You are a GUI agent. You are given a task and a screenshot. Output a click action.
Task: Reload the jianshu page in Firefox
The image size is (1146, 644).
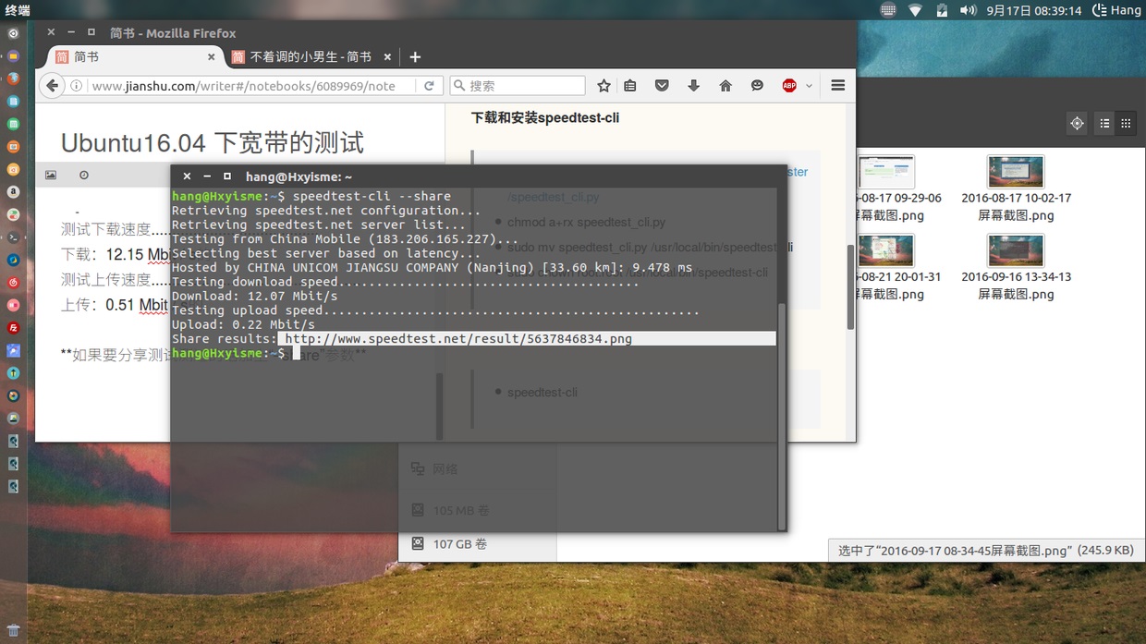tap(429, 86)
